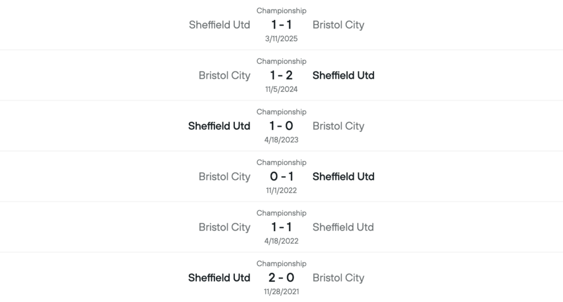The width and height of the screenshot is (563, 302).
Task: Click Bristol City in the 11/1/2022 match
Action: tap(224, 177)
